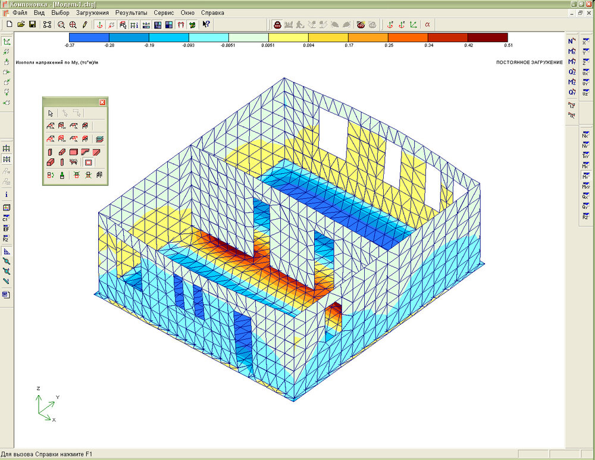
Task: Open the Файл menu
Action: [20, 12]
